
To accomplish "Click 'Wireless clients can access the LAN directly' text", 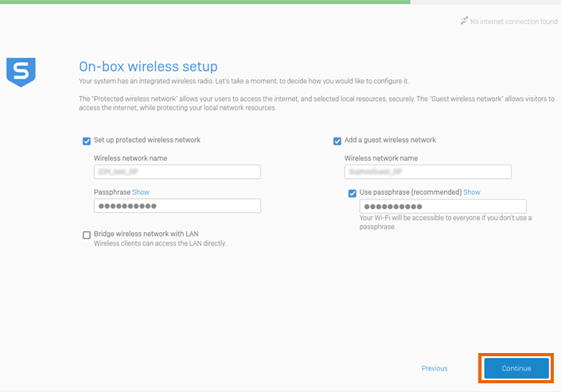I will pyautogui.click(x=160, y=243).
